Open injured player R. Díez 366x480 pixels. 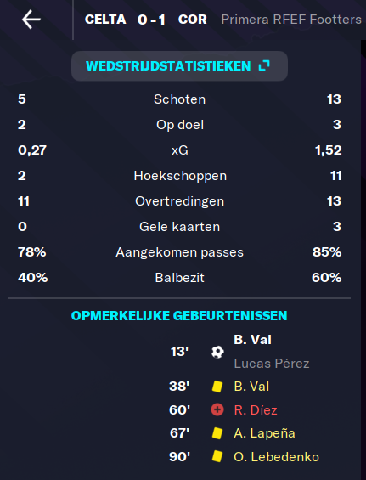click(256, 409)
